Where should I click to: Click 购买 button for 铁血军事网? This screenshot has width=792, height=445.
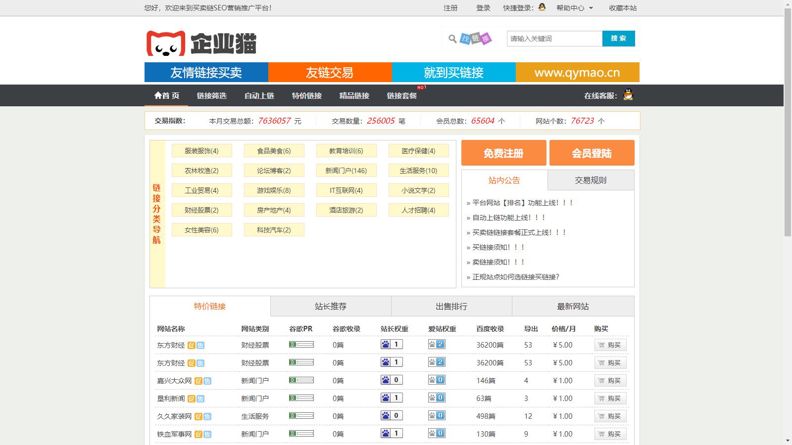click(610, 434)
